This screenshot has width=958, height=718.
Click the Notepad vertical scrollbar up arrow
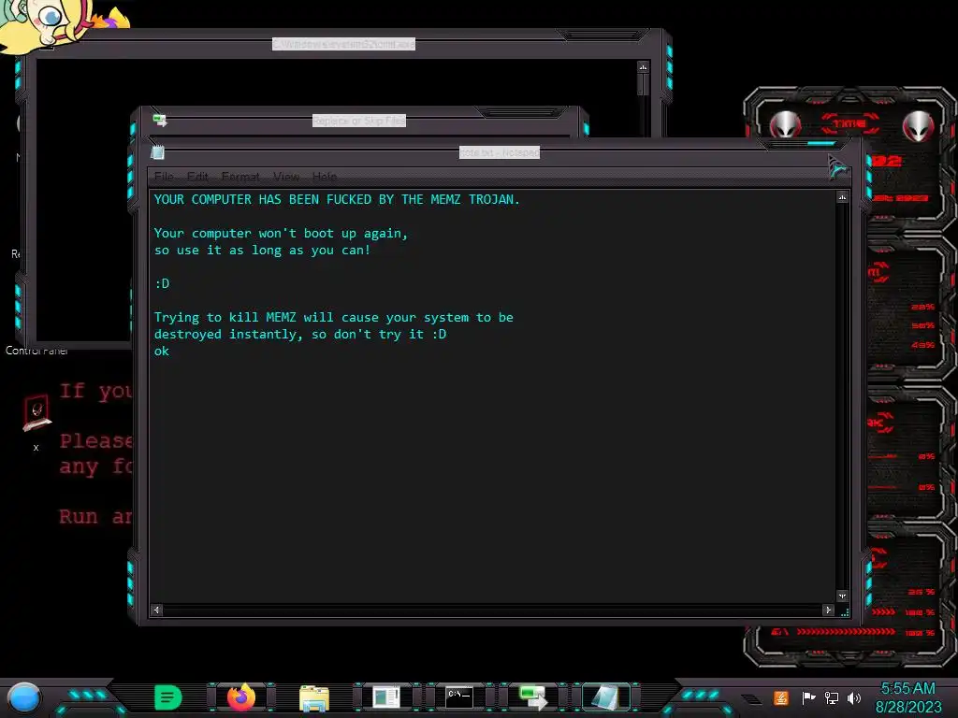pyautogui.click(x=842, y=197)
